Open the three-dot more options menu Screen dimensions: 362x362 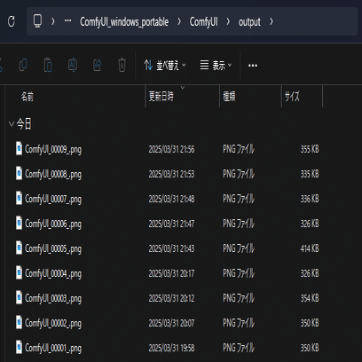click(x=253, y=66)
